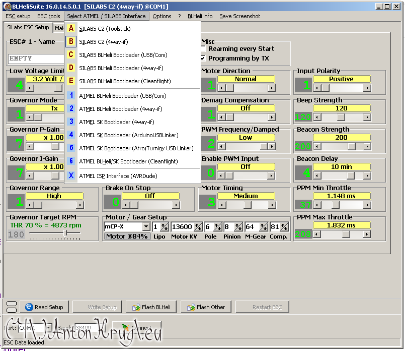Click the Lipo cell count spinner arrows
The height and width of the screenshot is (351, 405).
[x=165, y=227]
